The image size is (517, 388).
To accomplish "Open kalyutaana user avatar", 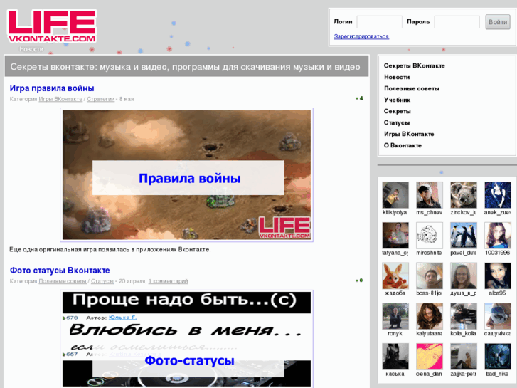I will [430, 316].
